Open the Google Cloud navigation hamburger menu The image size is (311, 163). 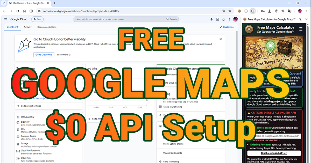point(6,19)
